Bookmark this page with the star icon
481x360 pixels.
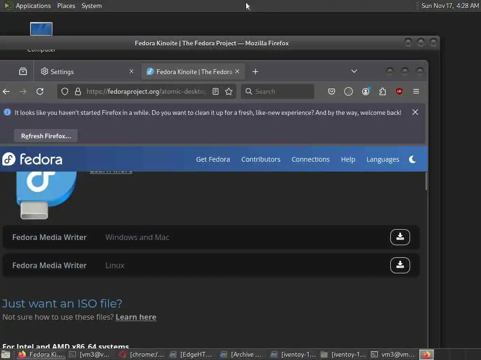[229, 91]
